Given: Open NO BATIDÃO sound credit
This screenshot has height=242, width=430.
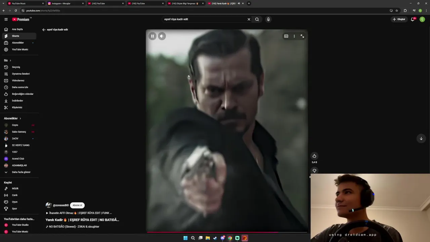Looking at the screenshot, I should (x=73, y=227).
